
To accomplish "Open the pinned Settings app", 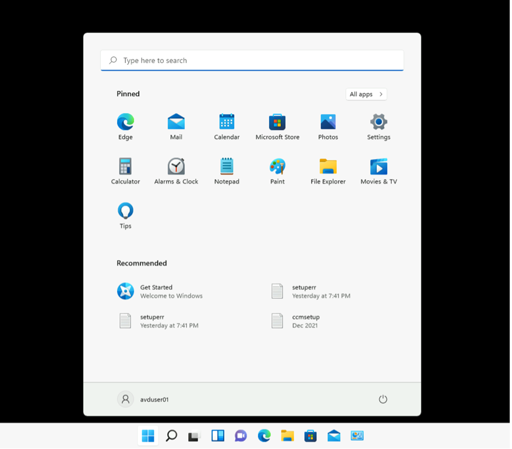I will coord(379,127).
